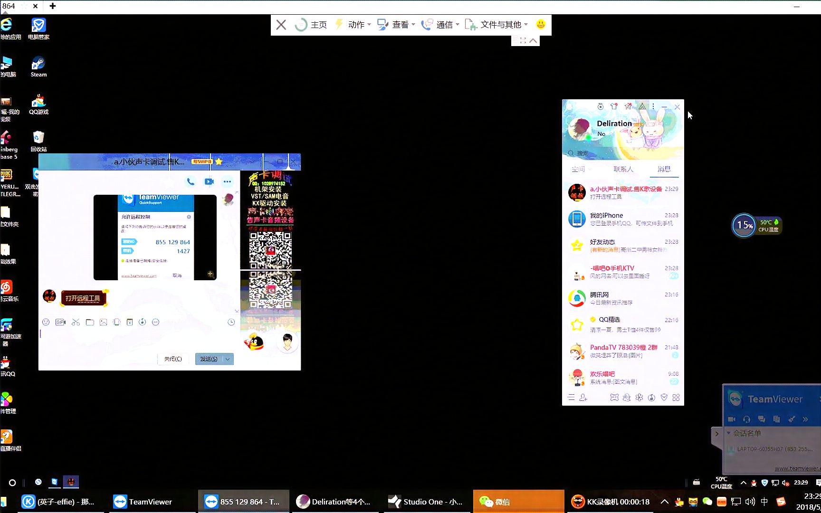Start a voice call in QQ chat

tap(191, 181)
